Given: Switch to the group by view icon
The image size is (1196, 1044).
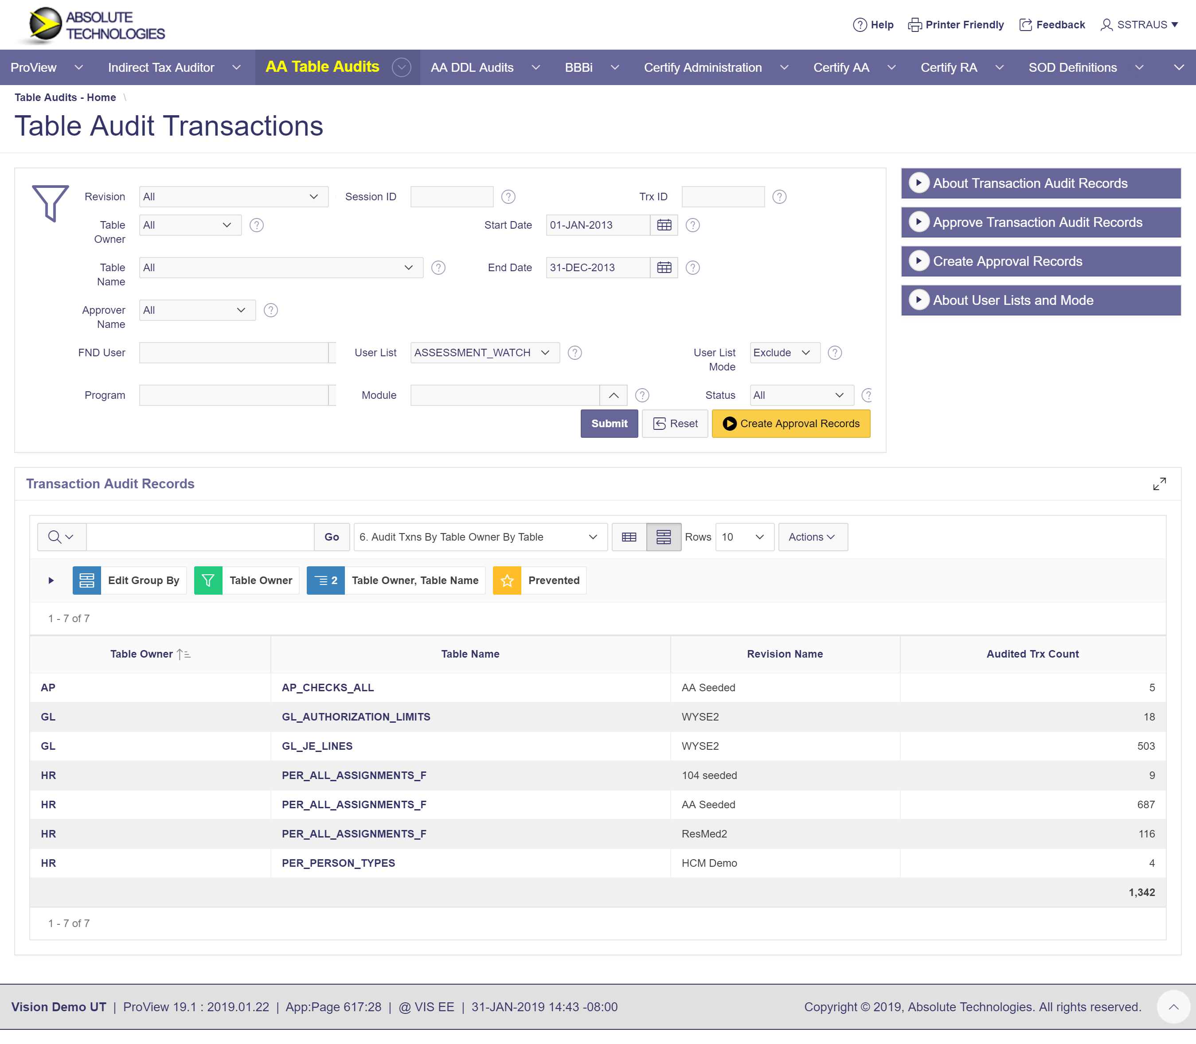Looking at the screenshot, I should (663, 537).
